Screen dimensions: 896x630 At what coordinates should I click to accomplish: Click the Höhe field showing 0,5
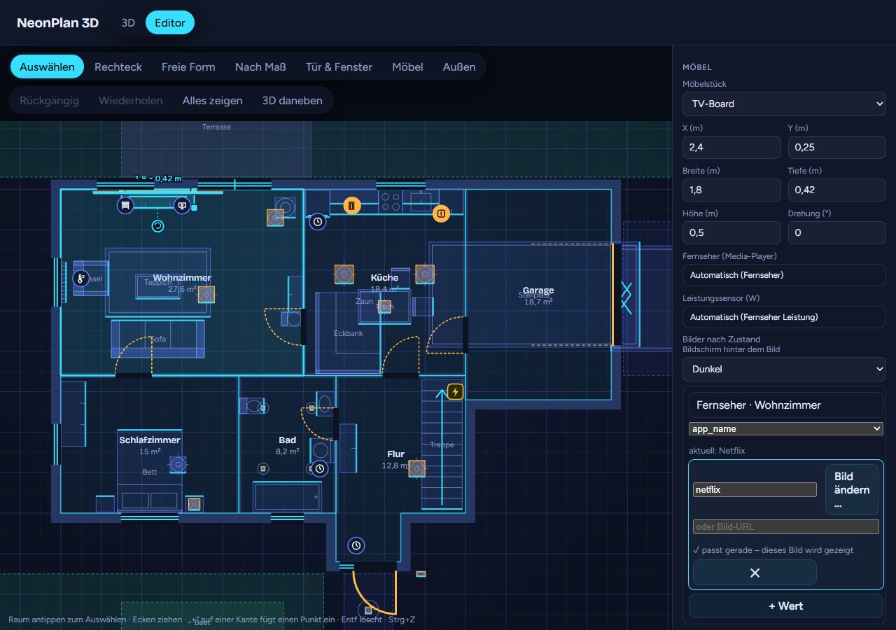pyautogui.click(x=731, y=232)
